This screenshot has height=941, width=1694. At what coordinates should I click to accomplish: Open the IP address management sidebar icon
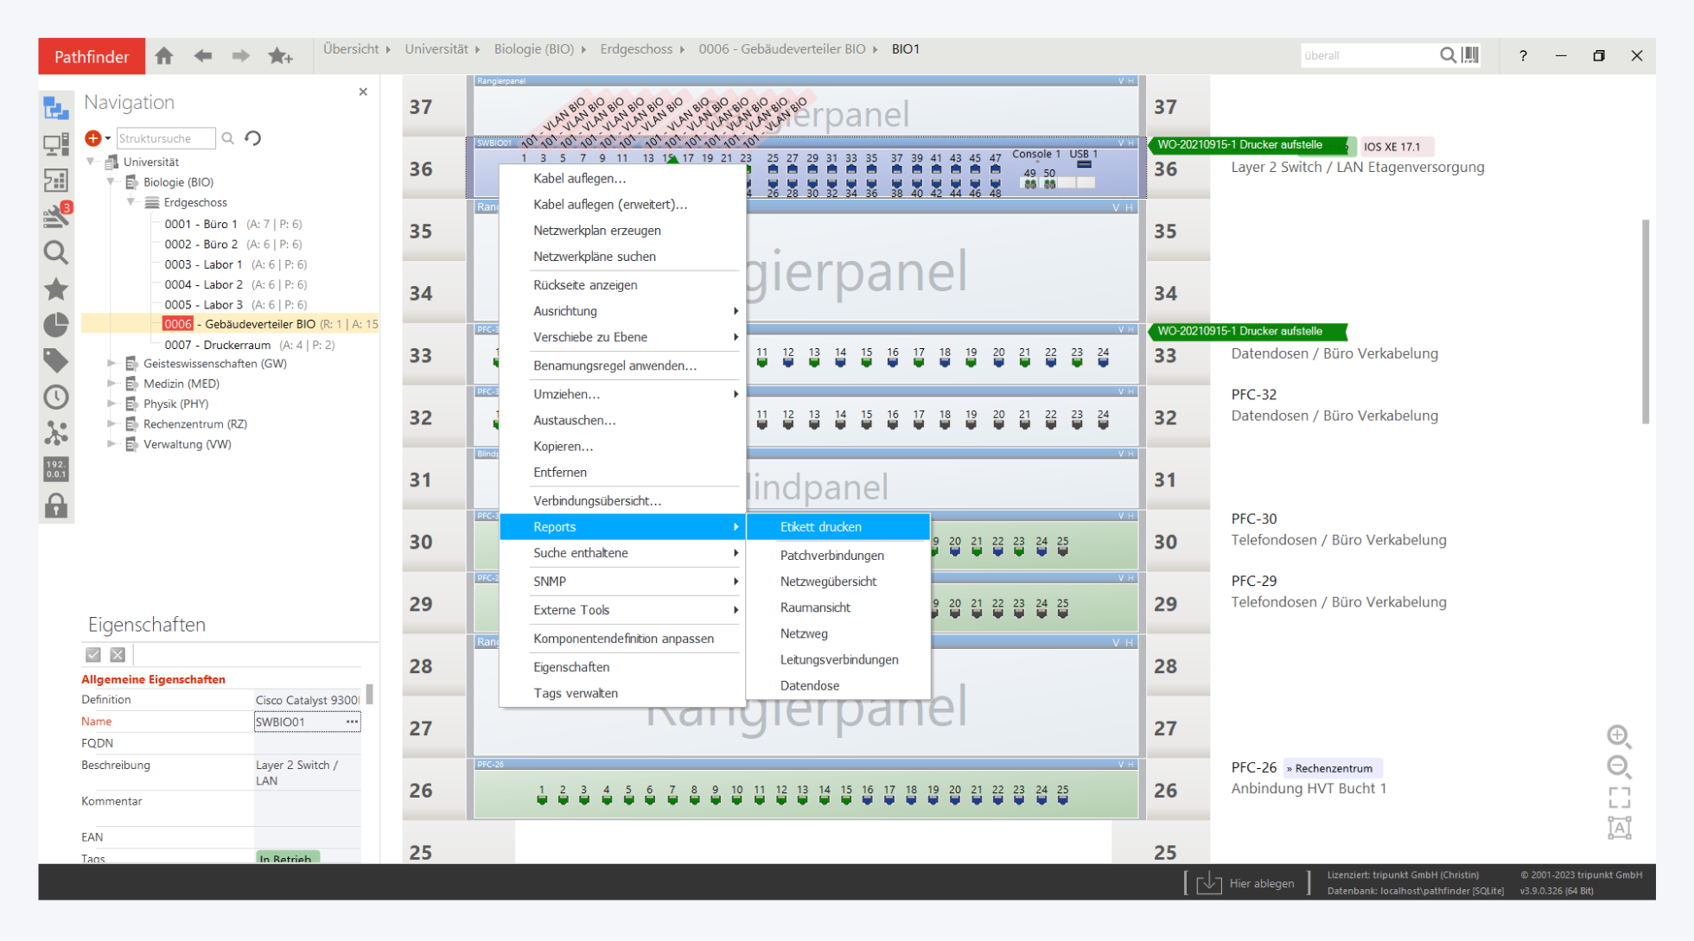(56, 469)
